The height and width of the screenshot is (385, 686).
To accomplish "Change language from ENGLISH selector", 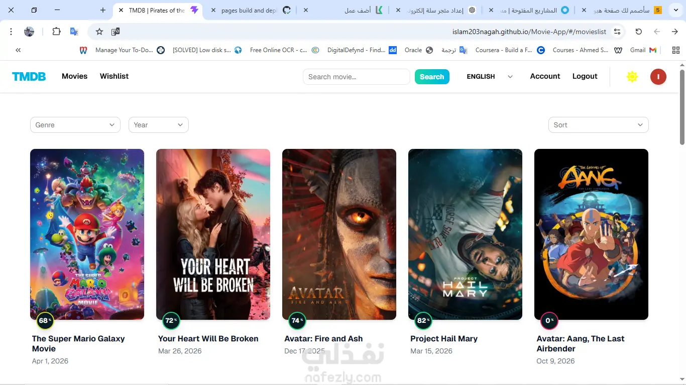I will (490, 77).
